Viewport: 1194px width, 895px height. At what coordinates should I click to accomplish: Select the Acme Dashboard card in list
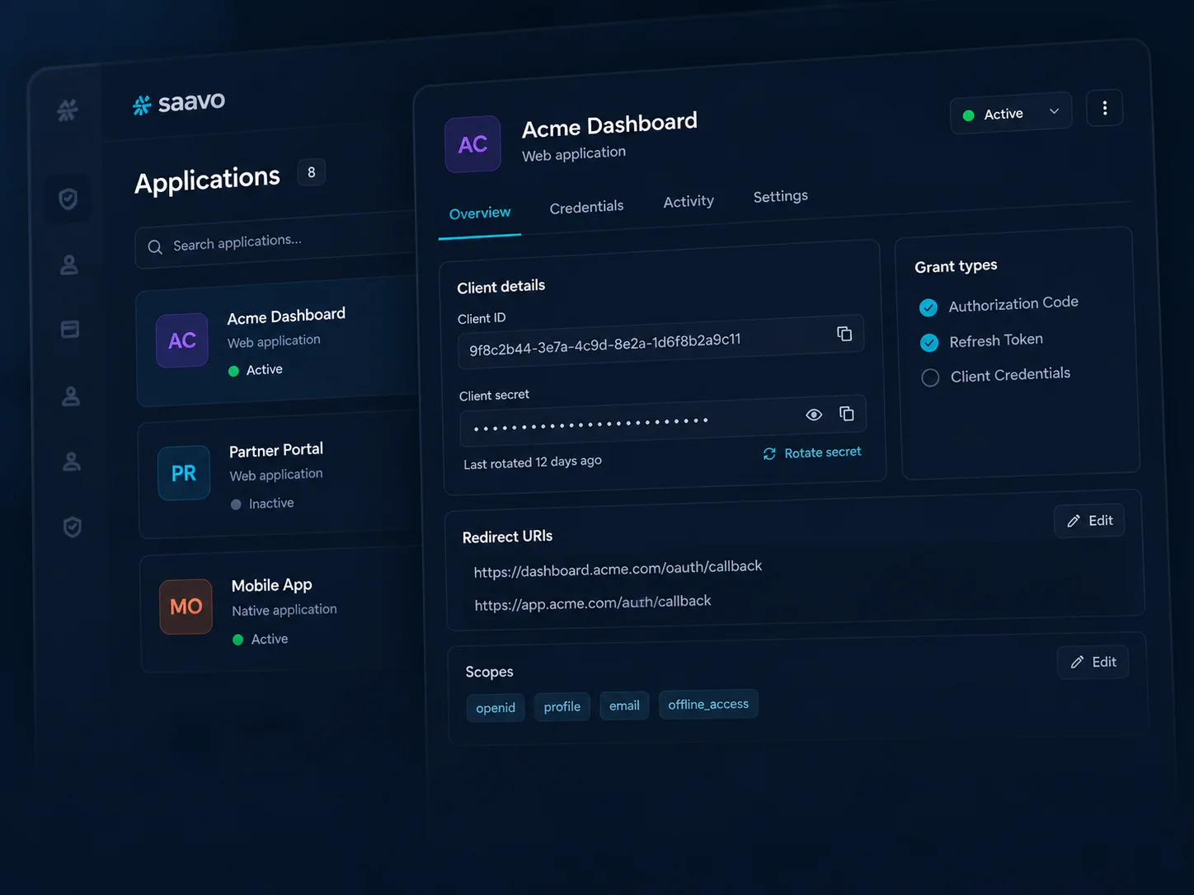(278, 343)
